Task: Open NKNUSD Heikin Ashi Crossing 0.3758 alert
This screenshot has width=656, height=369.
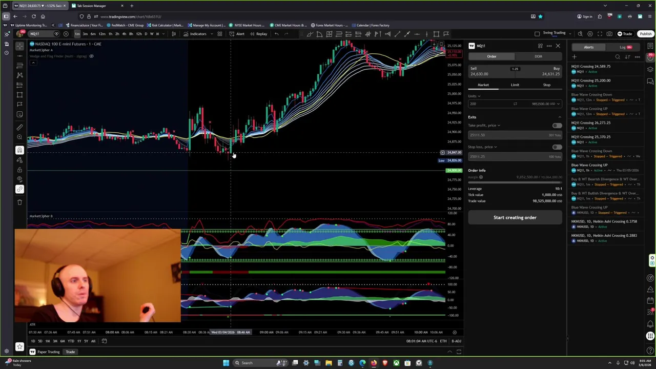Action: [605, 224]
